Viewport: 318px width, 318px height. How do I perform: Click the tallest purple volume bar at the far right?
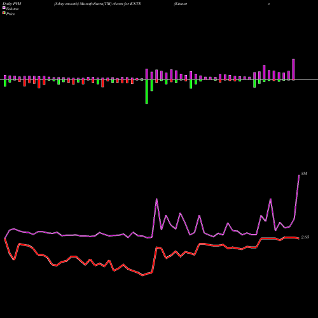293,69
